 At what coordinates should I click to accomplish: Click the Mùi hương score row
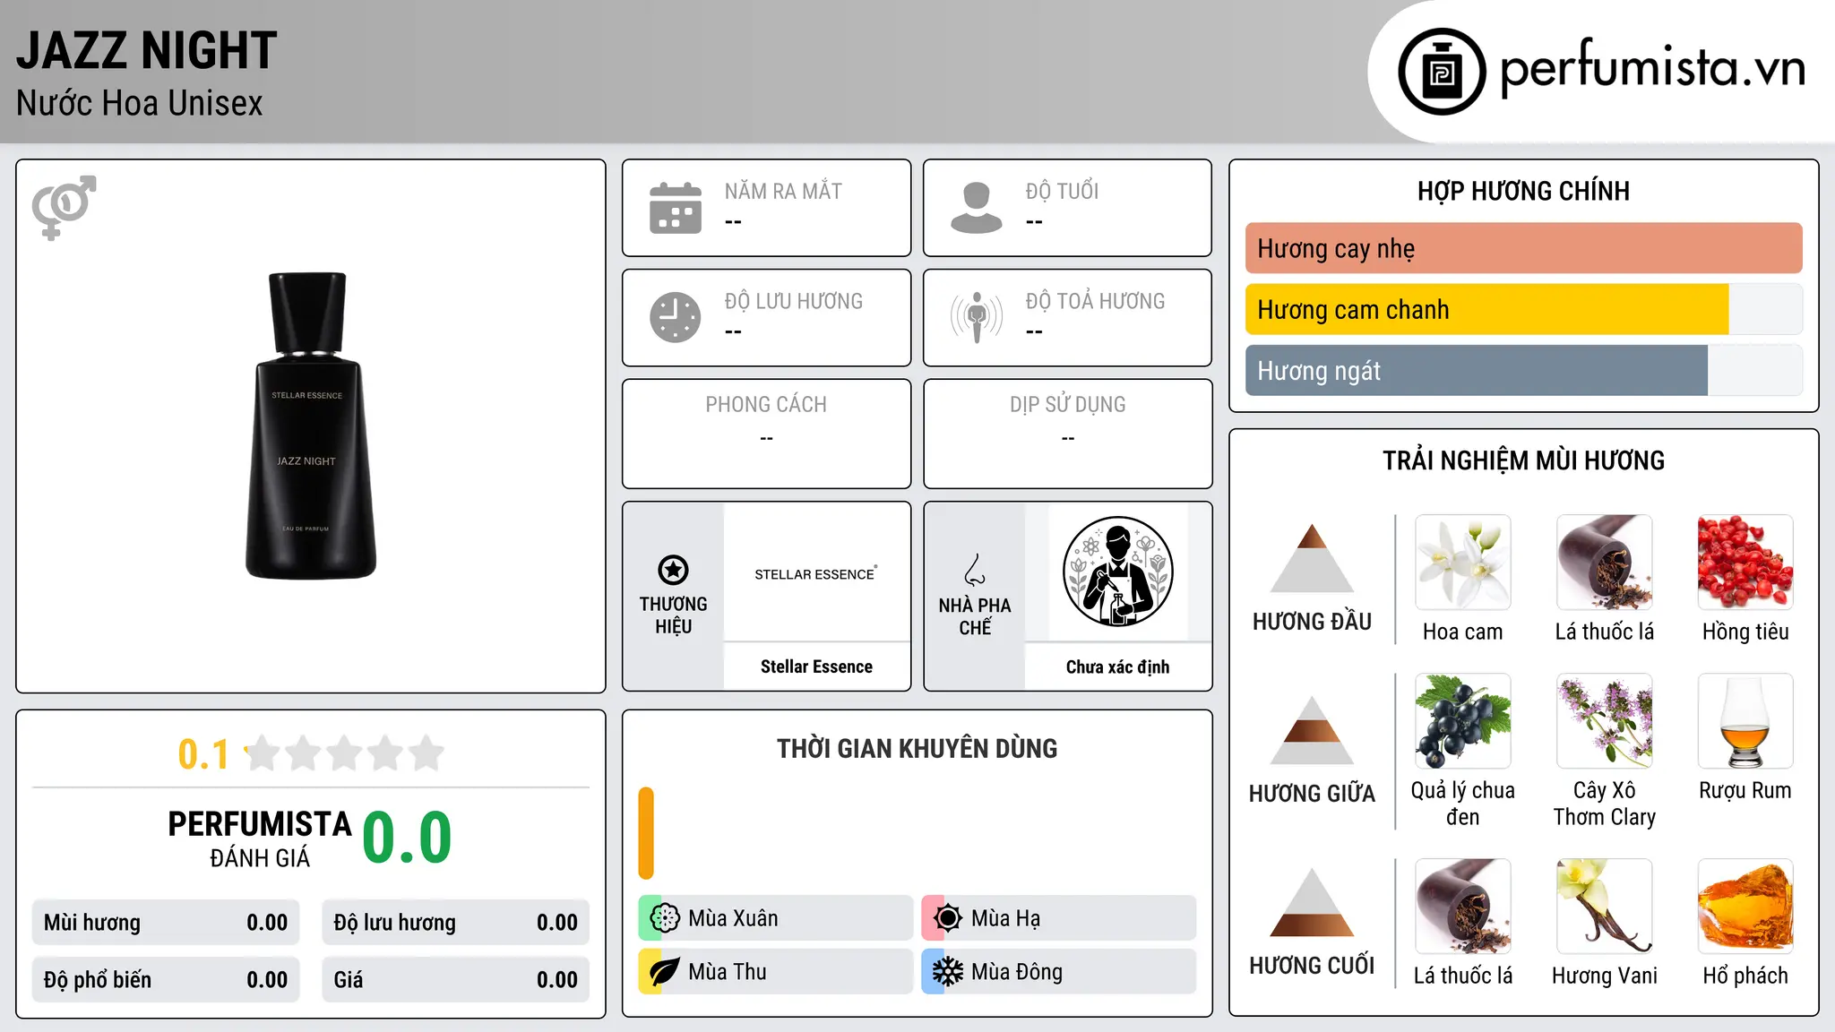click(166, 923)
